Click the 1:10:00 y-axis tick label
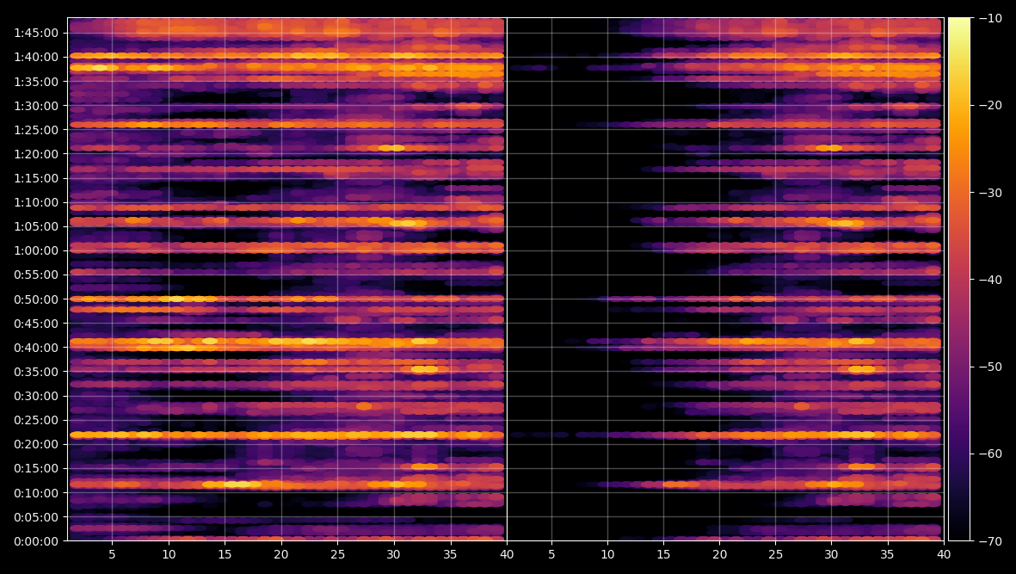 point(36,202)
